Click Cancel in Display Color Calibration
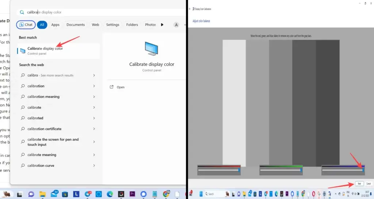Viewport: 374px width, 199px height. (x=368, y=184)
